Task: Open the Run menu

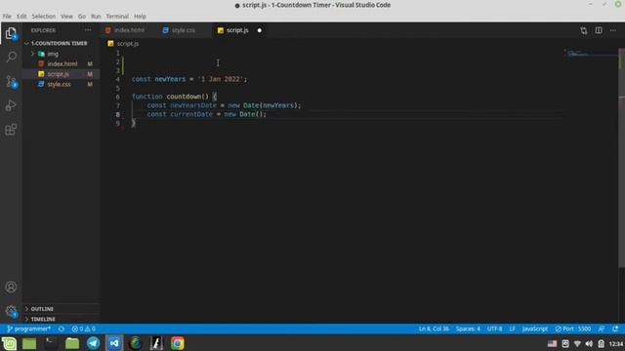Action: point(96,17)
